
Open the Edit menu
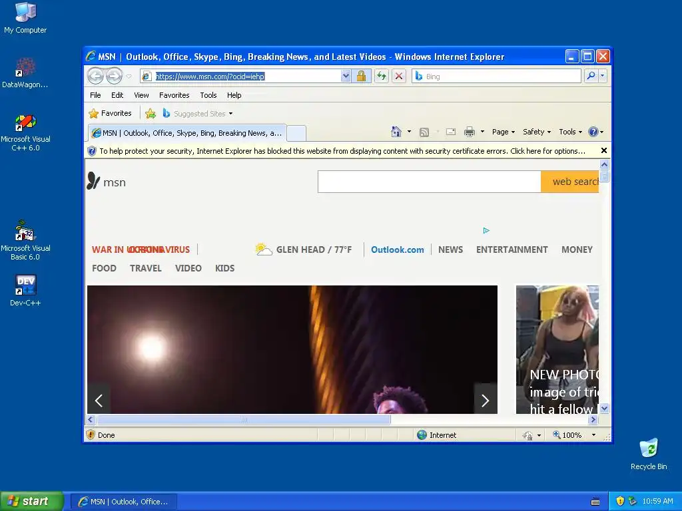point(117,95)
